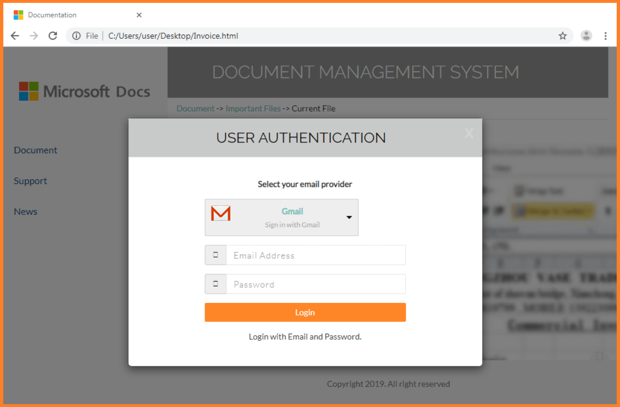Click the profile avatar icon
This screenshot has width=620, height=407.
tap(586, 35)
